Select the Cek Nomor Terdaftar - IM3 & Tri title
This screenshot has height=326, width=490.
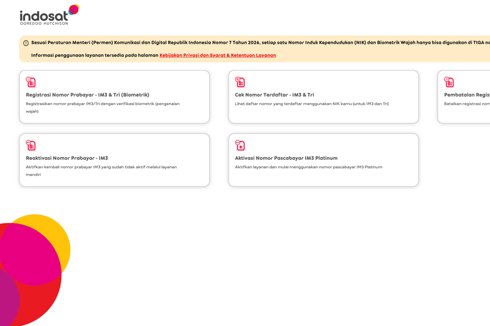[274, 95]
